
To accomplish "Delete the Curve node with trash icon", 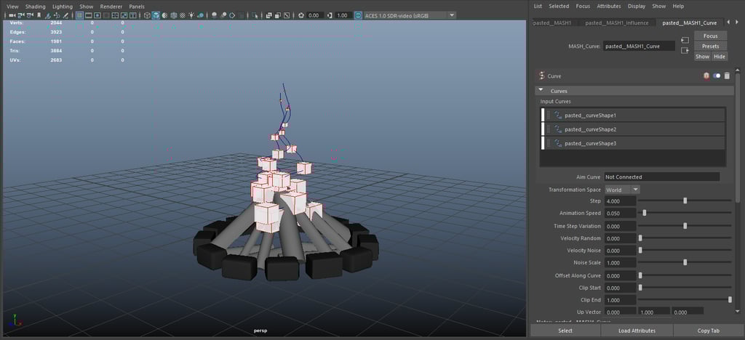I will click(x=727, y=76).
